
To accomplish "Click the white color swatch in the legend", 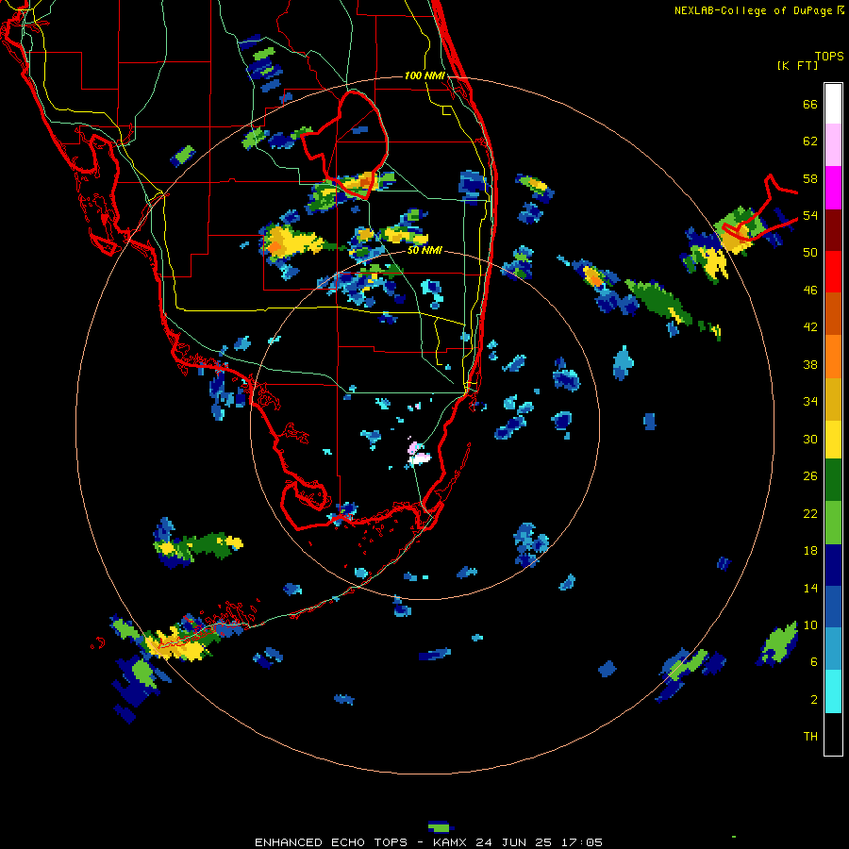I will tap(833, 104).
